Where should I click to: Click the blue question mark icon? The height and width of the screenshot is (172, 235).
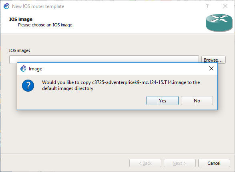click(x=28, y=86)
